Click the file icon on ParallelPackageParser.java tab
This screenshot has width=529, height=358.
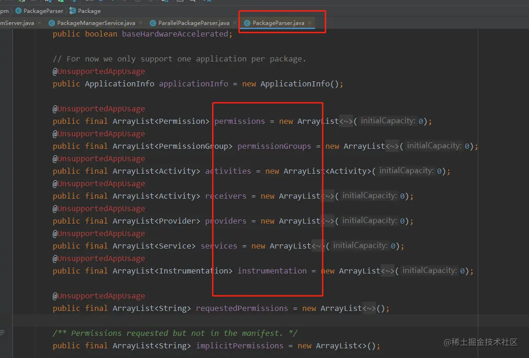153,23
